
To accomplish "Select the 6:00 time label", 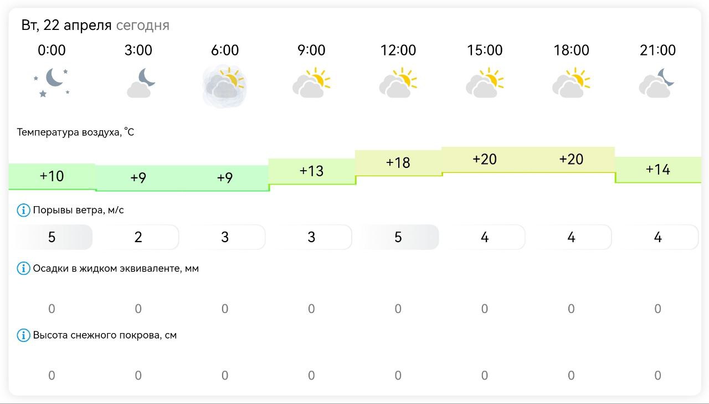I will coord(225,50).
